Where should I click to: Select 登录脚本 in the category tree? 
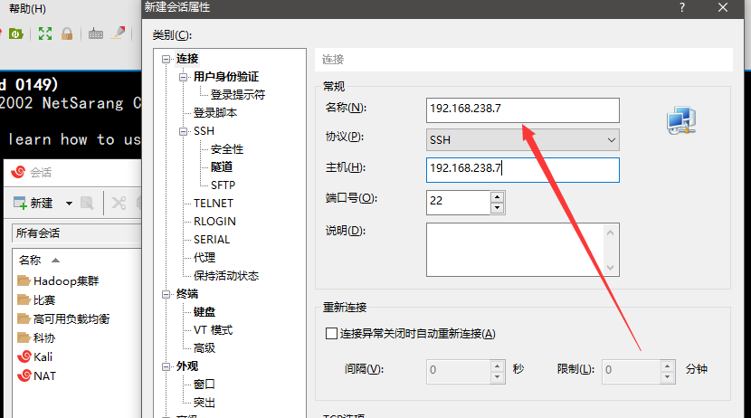pos(215,113)
